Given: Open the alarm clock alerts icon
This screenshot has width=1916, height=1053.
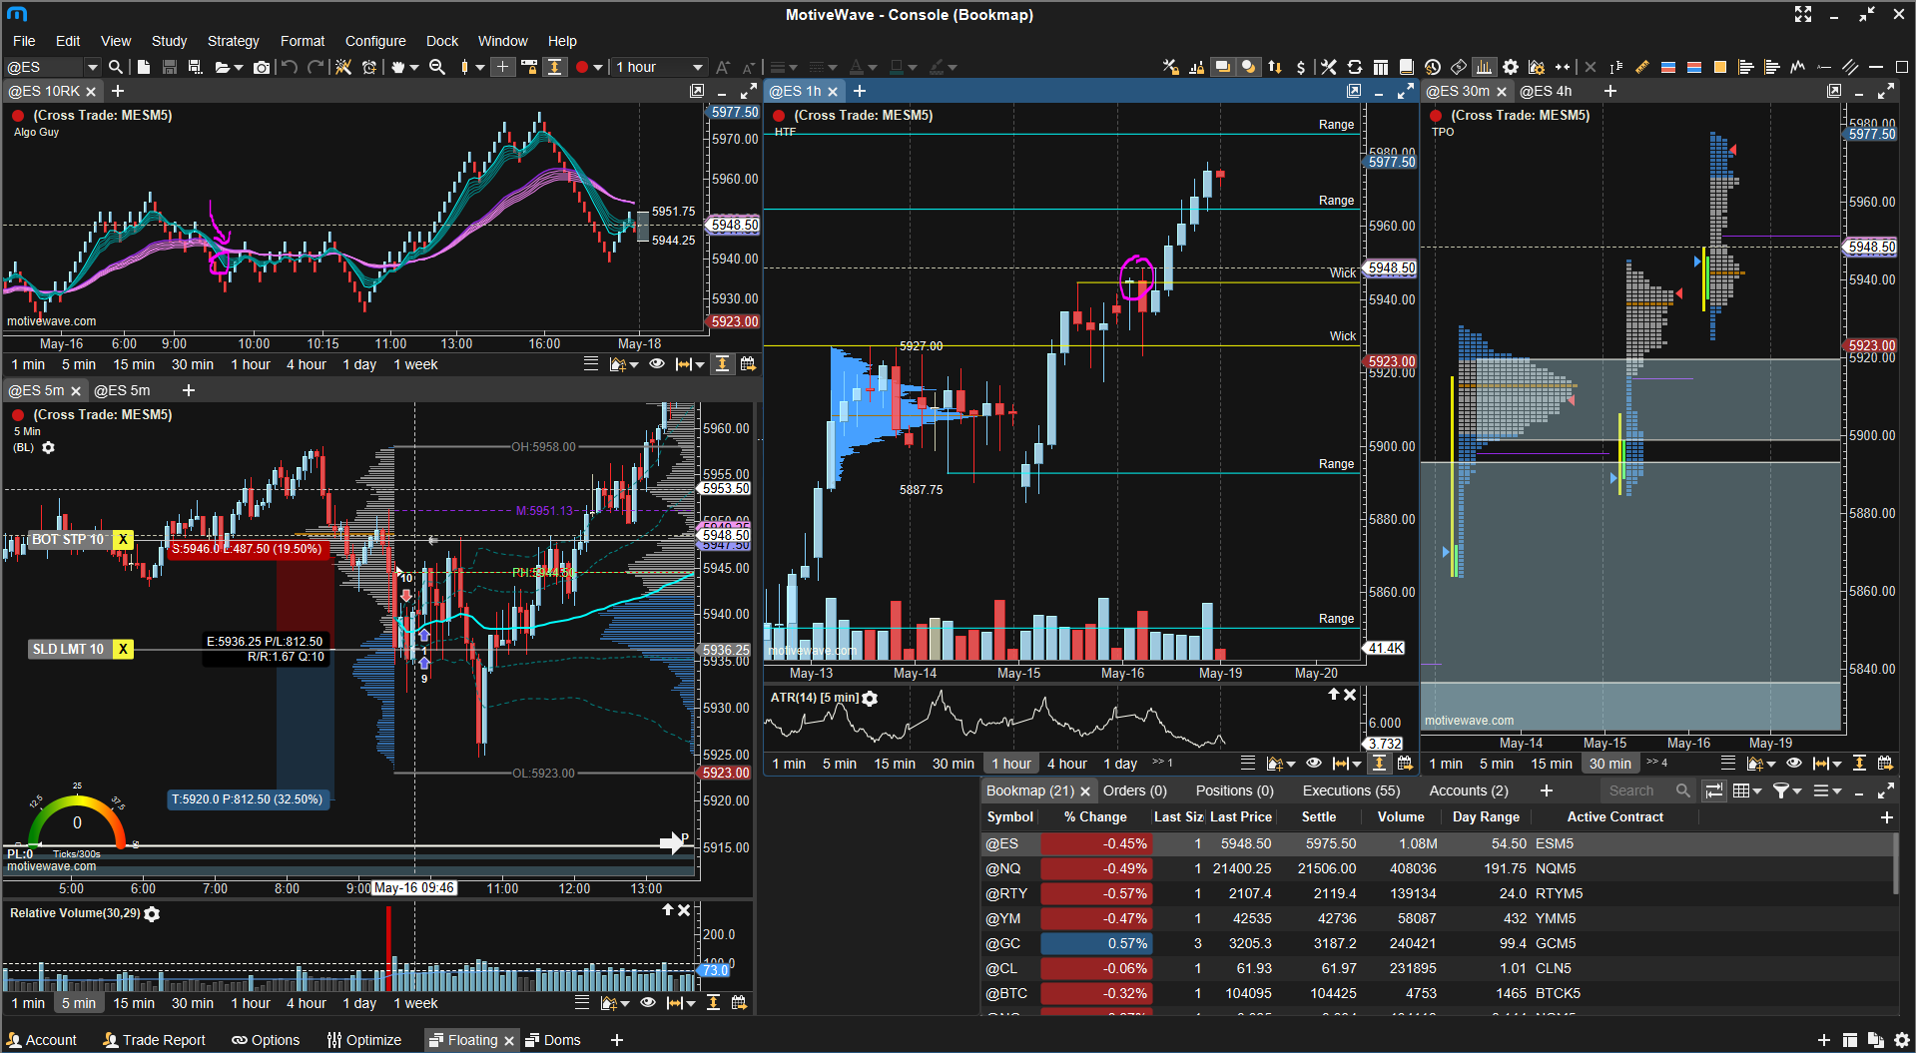Looking at the screenshot, I should (x=369, y=67).
